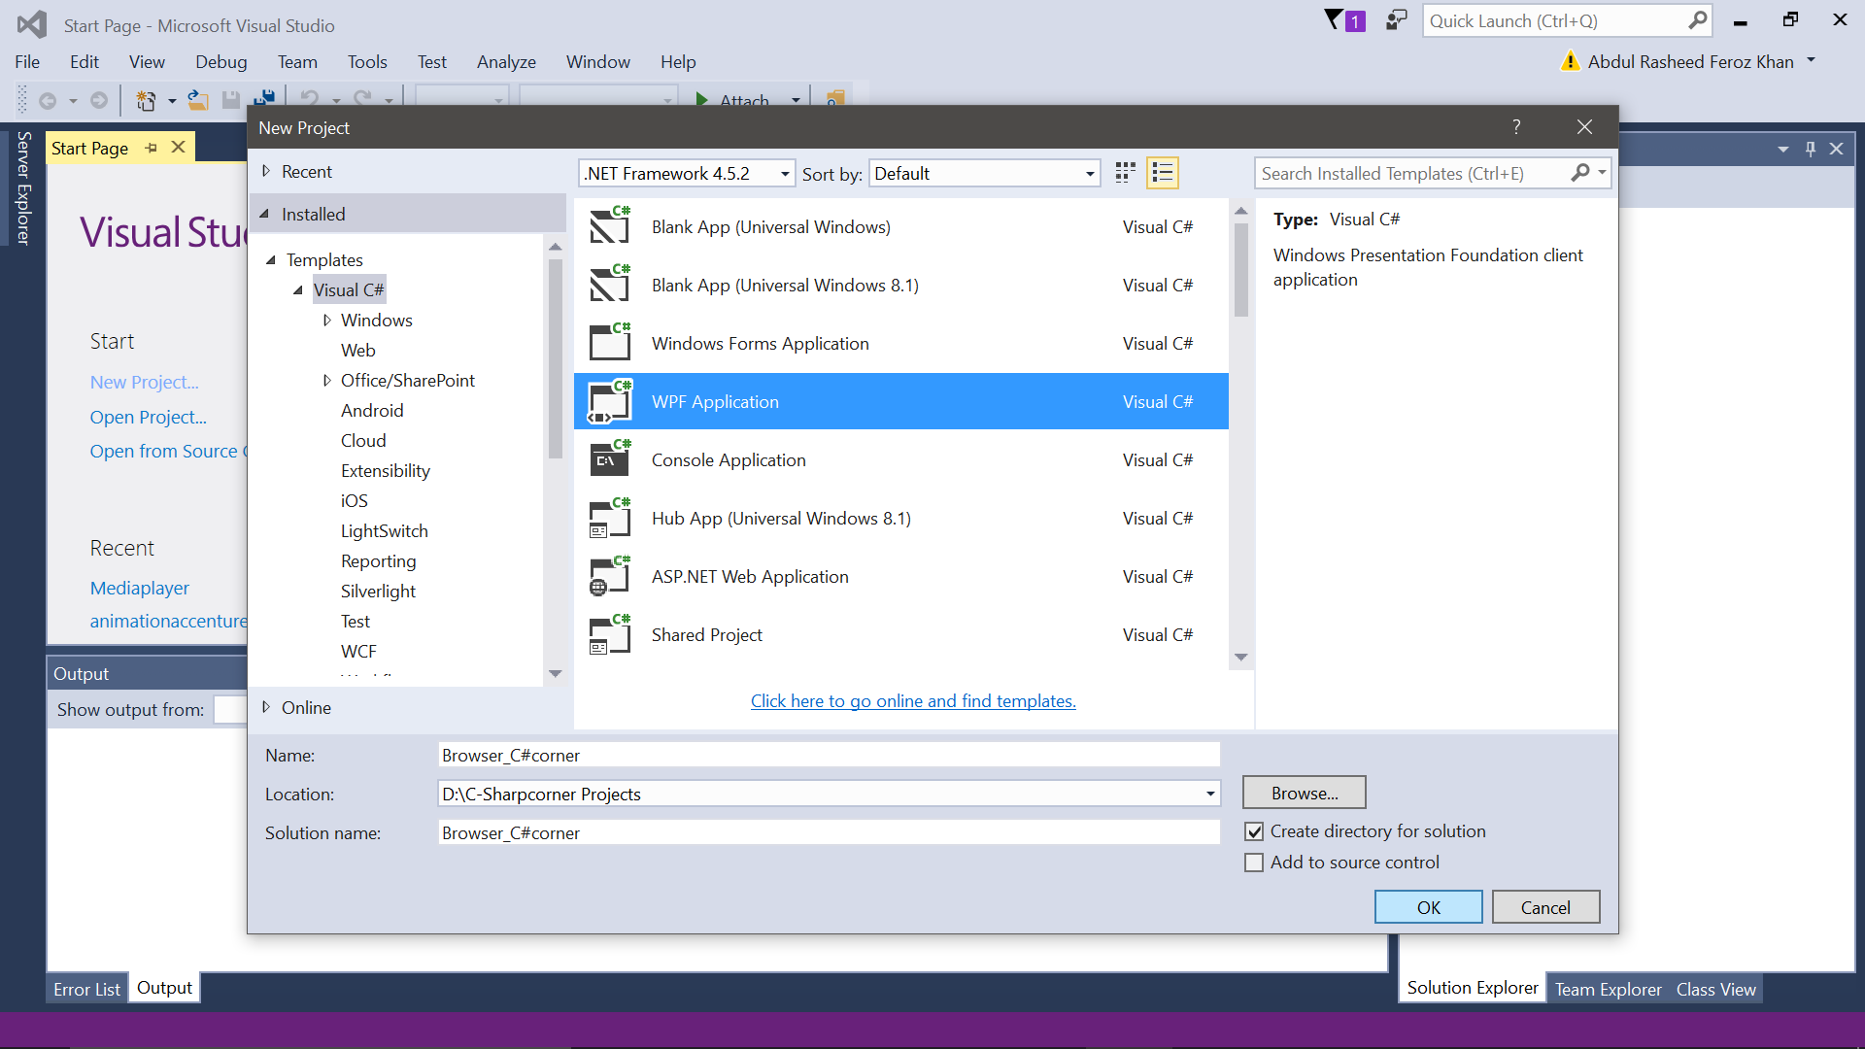Switch to the Error List tab
1865x1049 pixels.
(x=86, y=989)
